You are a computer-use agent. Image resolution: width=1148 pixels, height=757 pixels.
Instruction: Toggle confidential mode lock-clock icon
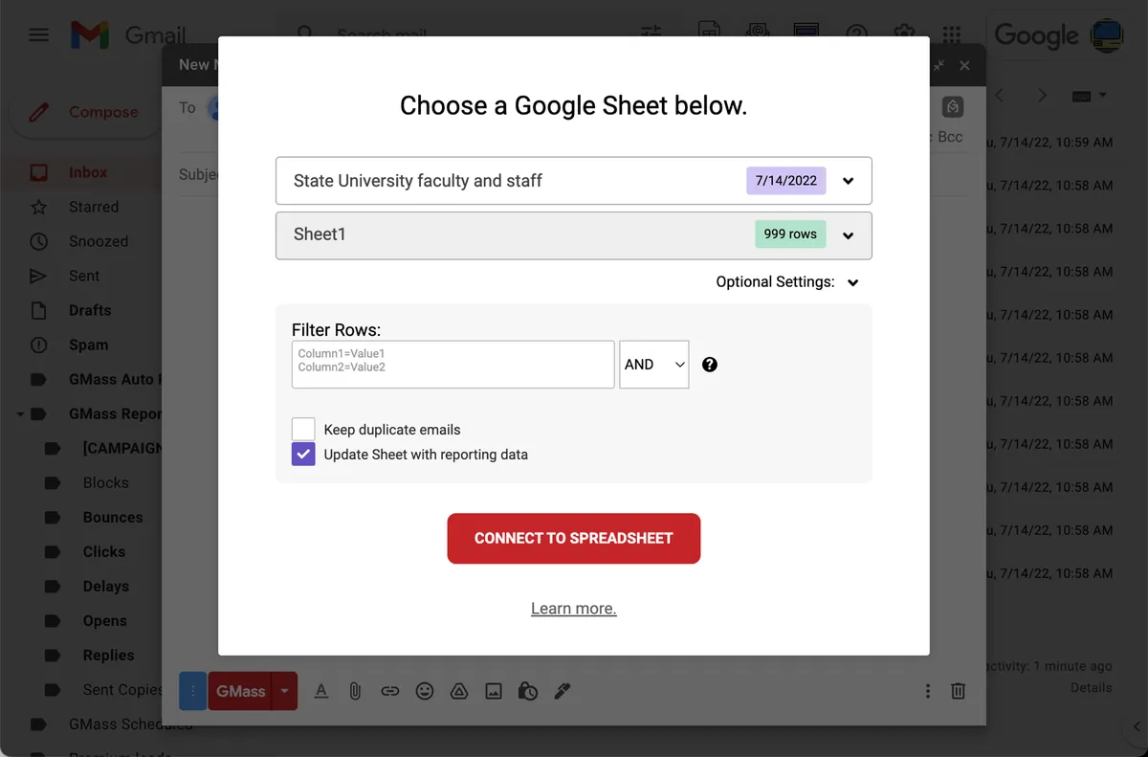[528, 691]
